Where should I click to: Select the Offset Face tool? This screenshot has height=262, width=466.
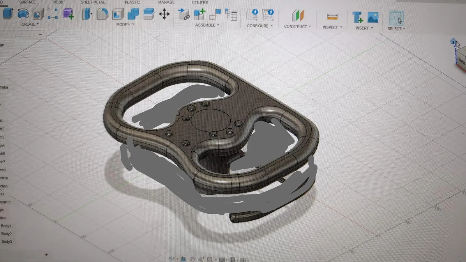click(x=149, y=14)
